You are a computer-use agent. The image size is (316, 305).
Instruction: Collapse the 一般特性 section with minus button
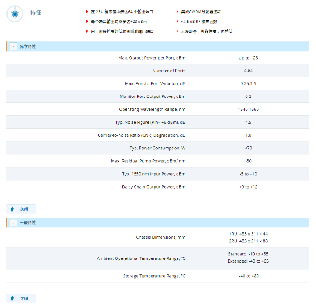(14, 223)
